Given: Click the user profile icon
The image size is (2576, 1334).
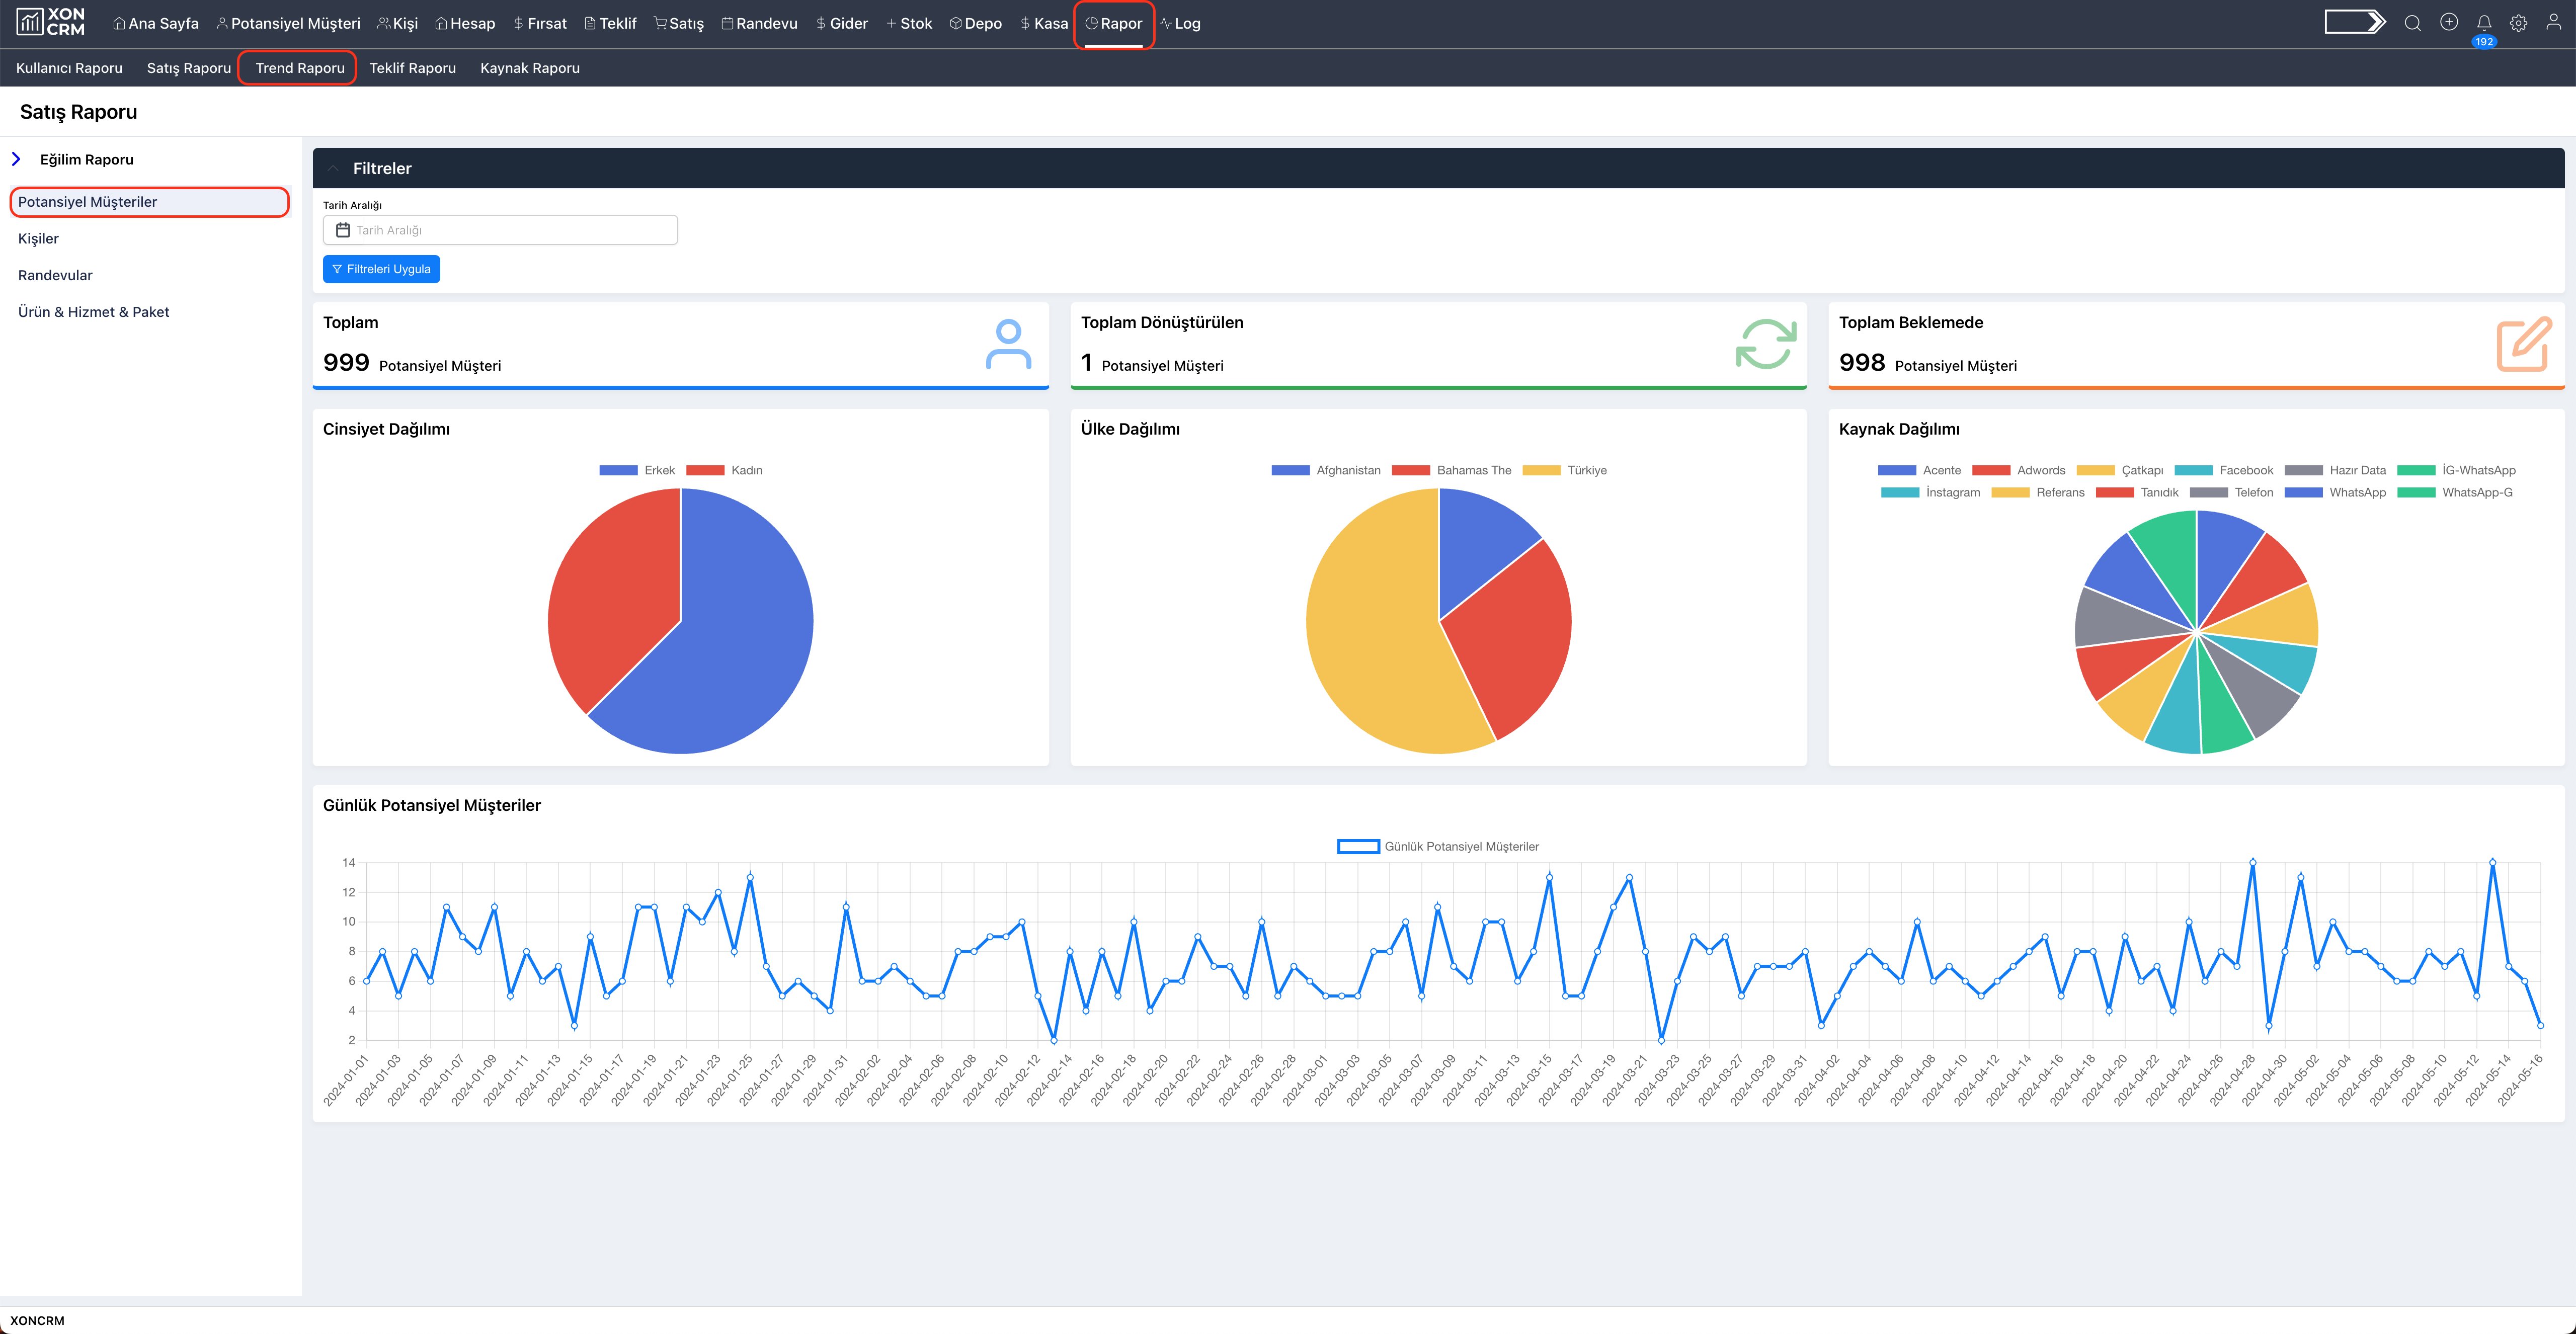Looking at the screenshot, I should coord(2553,23).
